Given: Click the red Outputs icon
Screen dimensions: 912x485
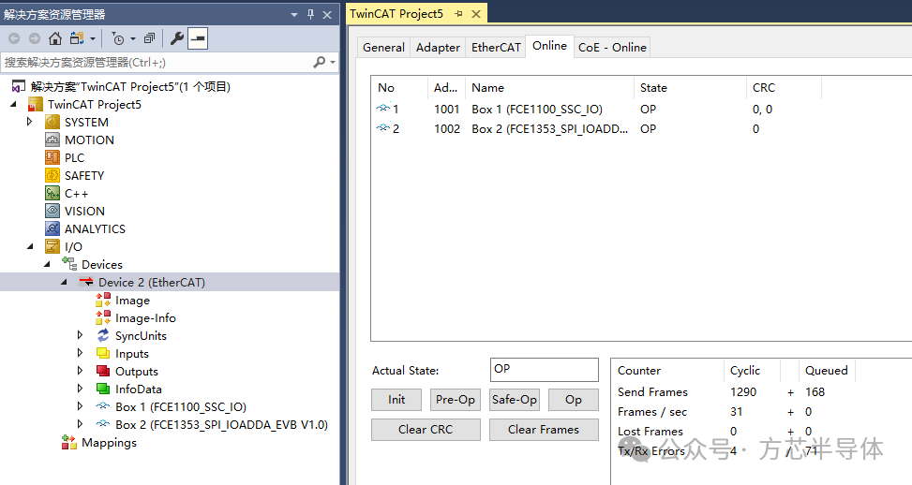Looking at the screenshot, I should pos(103,371).
